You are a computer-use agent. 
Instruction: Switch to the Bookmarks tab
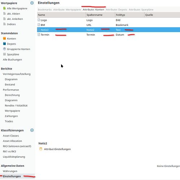click(x=45, y=10)
